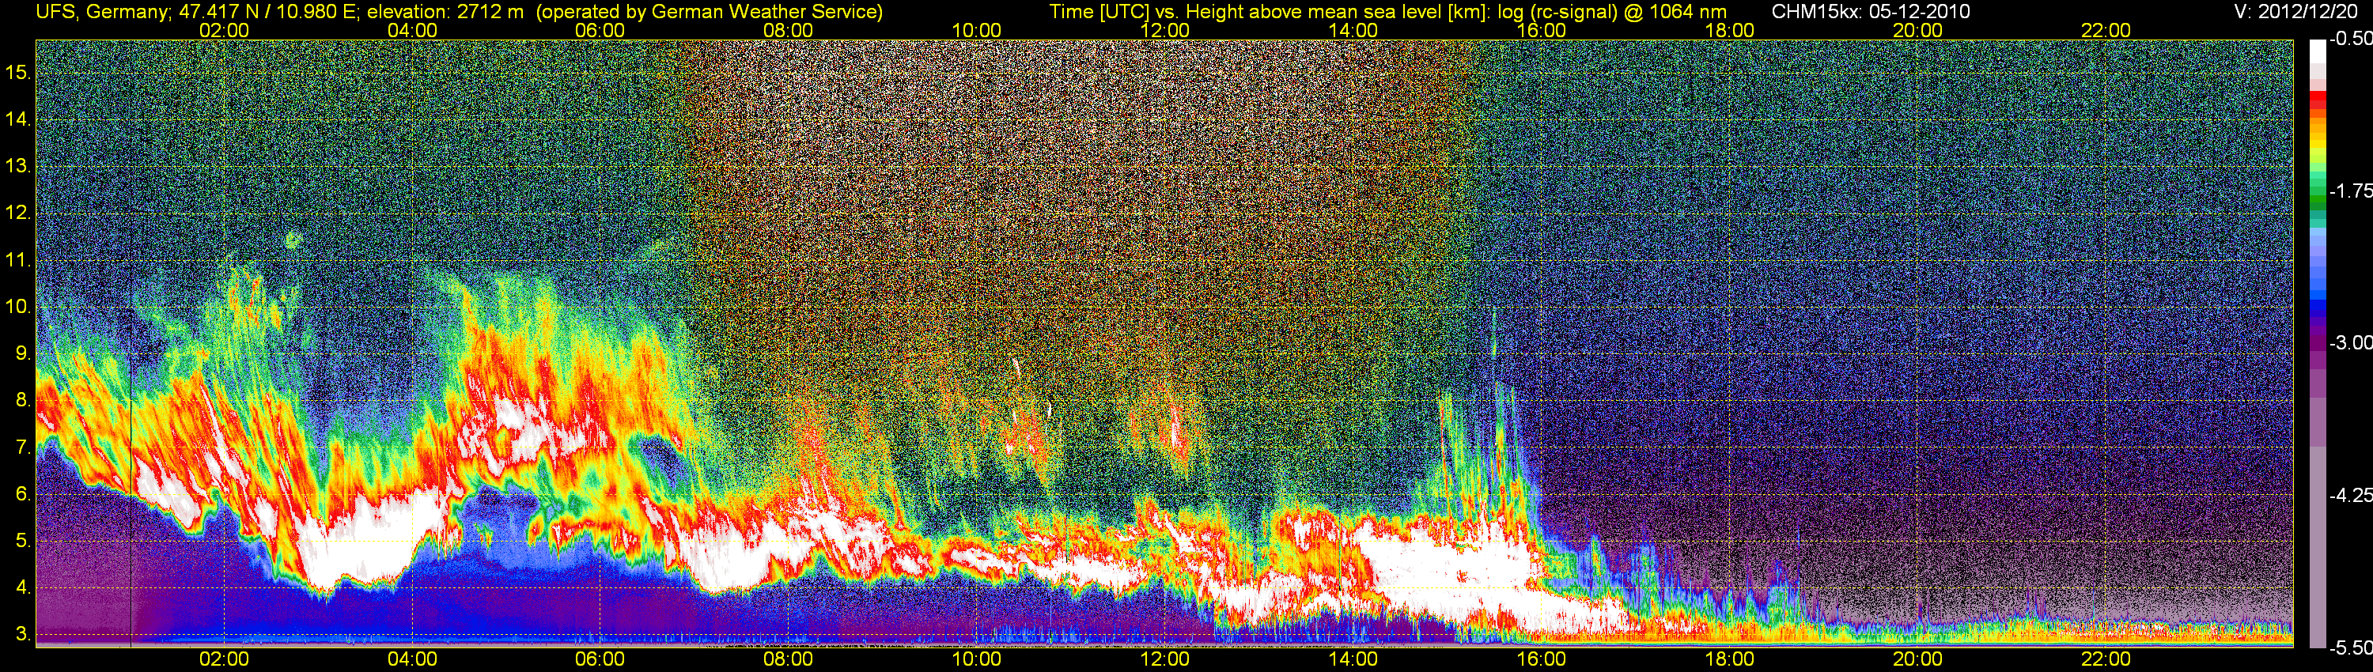2373x672 pixels.
Task: Pick the green segment of the color scale
Action: tap(2317, 199)
